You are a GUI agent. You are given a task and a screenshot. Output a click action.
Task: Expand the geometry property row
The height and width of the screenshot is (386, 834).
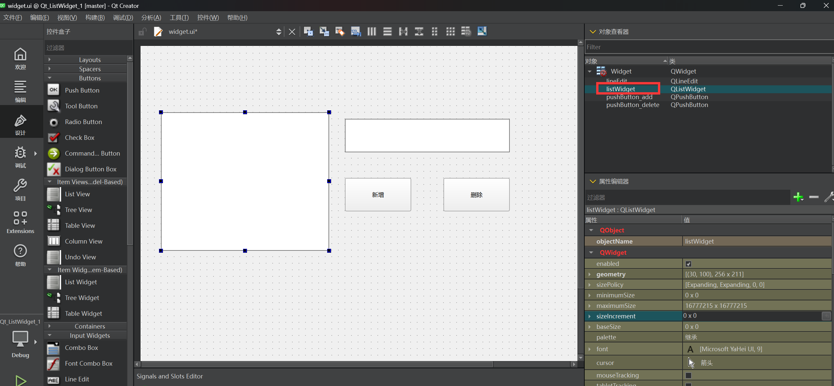tap(590, 274)
